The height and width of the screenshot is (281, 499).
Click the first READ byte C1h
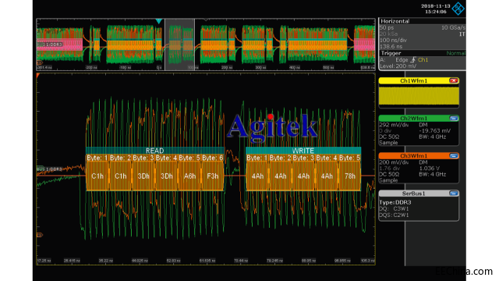[97, 176]
